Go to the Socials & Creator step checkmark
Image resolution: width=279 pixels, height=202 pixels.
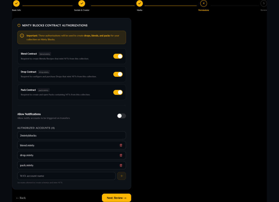[82, 3]
